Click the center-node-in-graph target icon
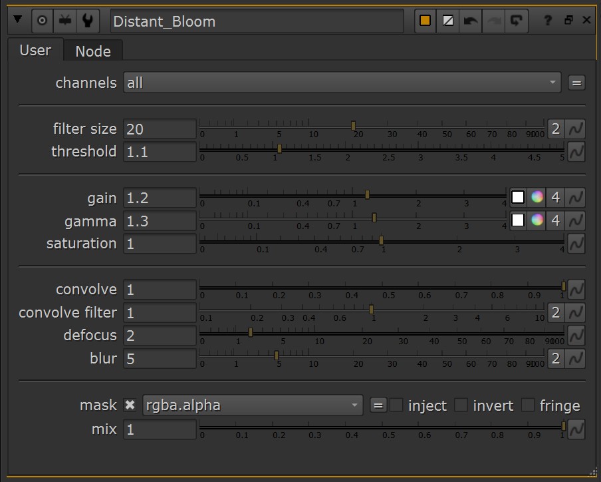 click(42, 21)
